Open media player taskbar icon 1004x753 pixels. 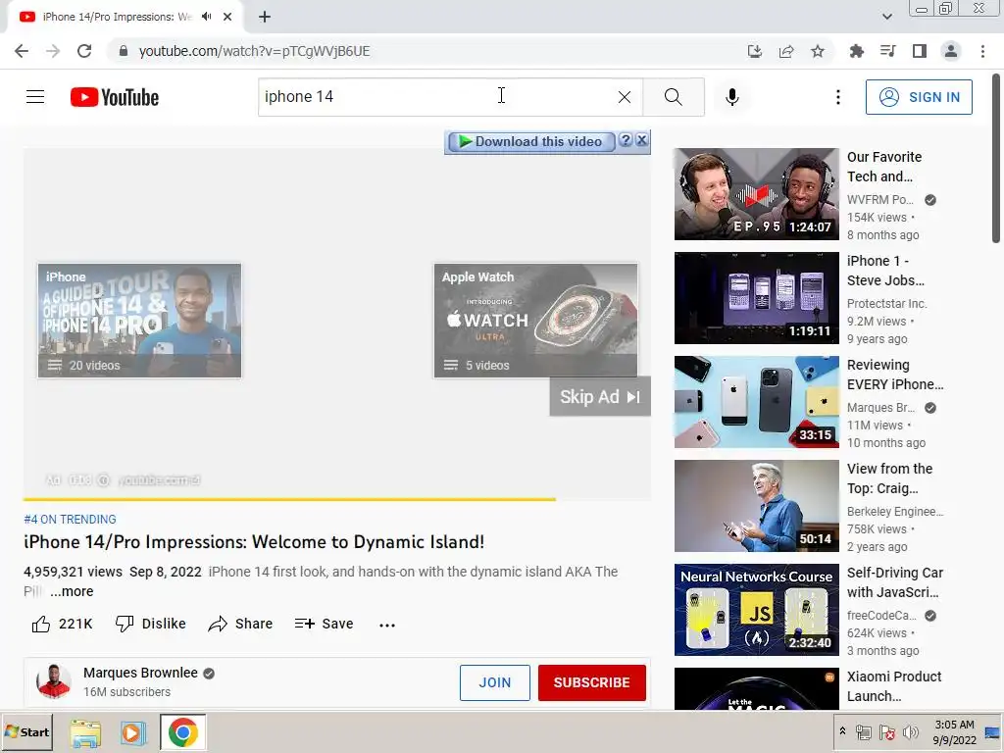click(x=133, y=732)
